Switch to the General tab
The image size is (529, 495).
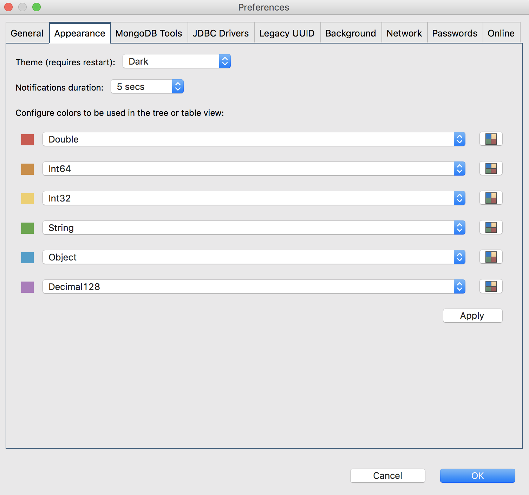[27, 33]
